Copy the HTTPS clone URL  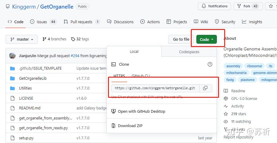[205, 88]
